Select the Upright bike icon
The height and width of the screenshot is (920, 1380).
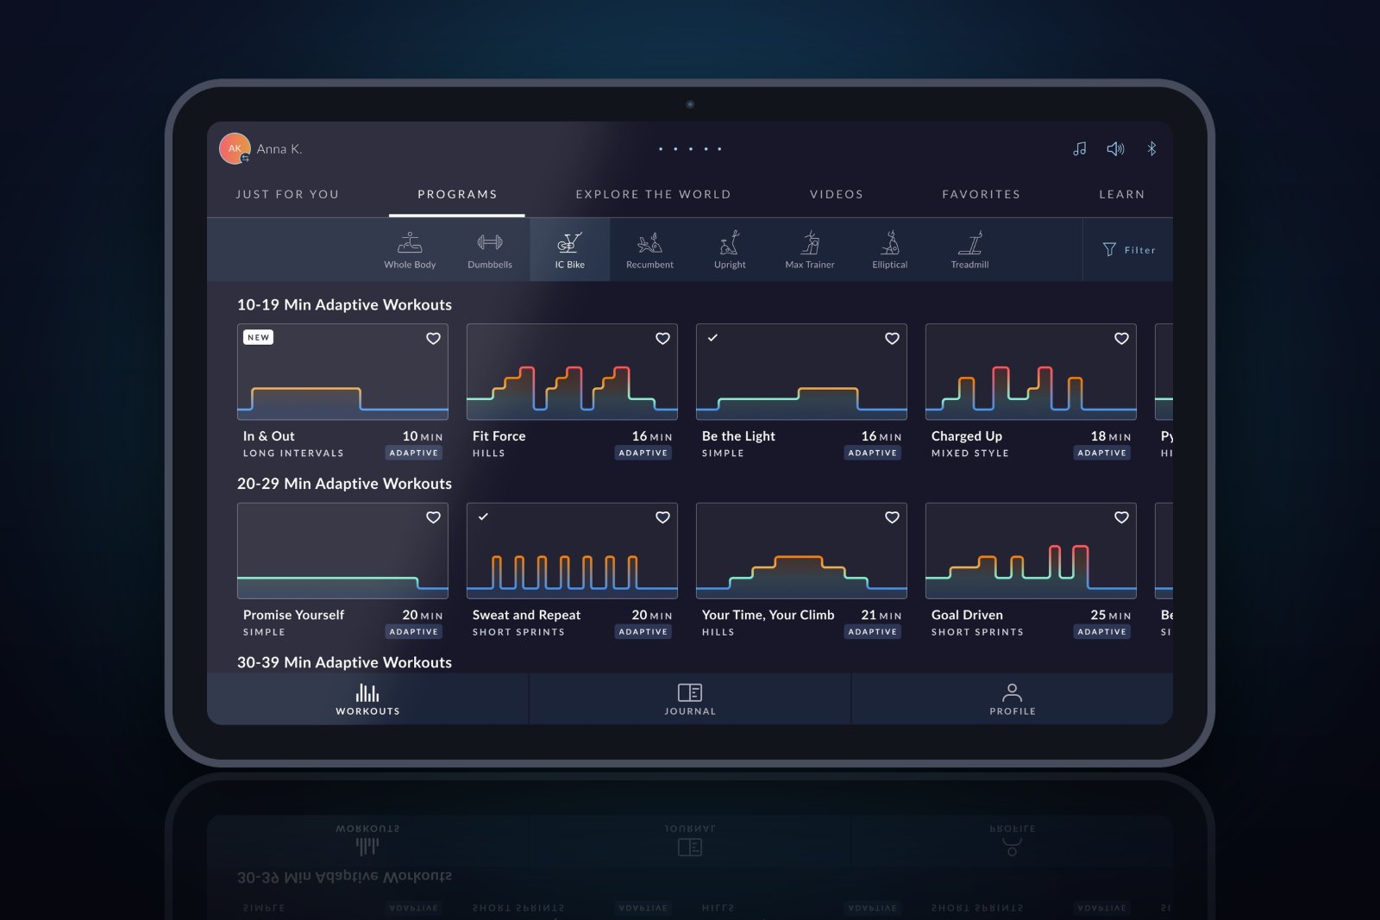tap(730, 250)
